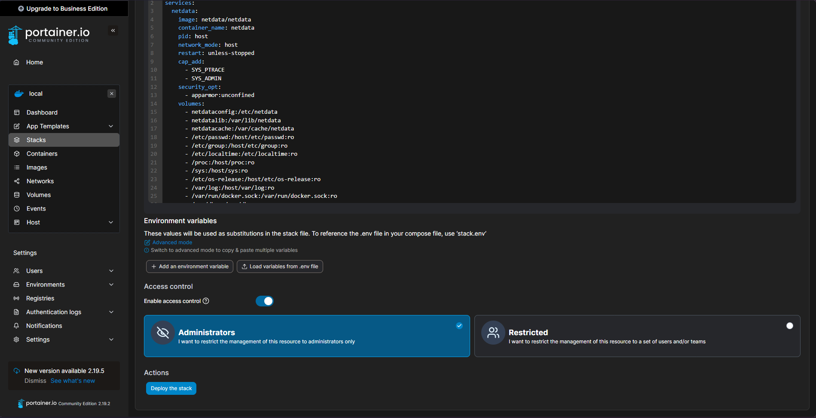
Task: Close the local environment with the X
Action: pyautogui.click(x=111, y=93)
